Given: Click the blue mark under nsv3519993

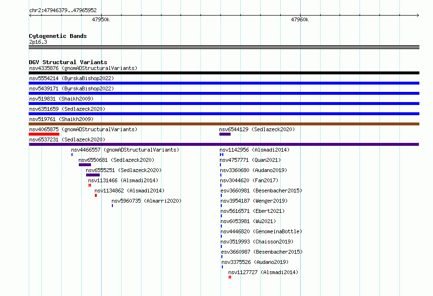Looking at the screenshot, I should click(221, 246).
